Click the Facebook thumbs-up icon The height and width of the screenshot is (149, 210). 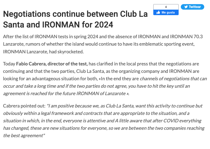(x=158, y=12)
